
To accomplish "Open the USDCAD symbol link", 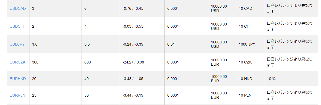I will pyautogui.click(x=18, y=9).
